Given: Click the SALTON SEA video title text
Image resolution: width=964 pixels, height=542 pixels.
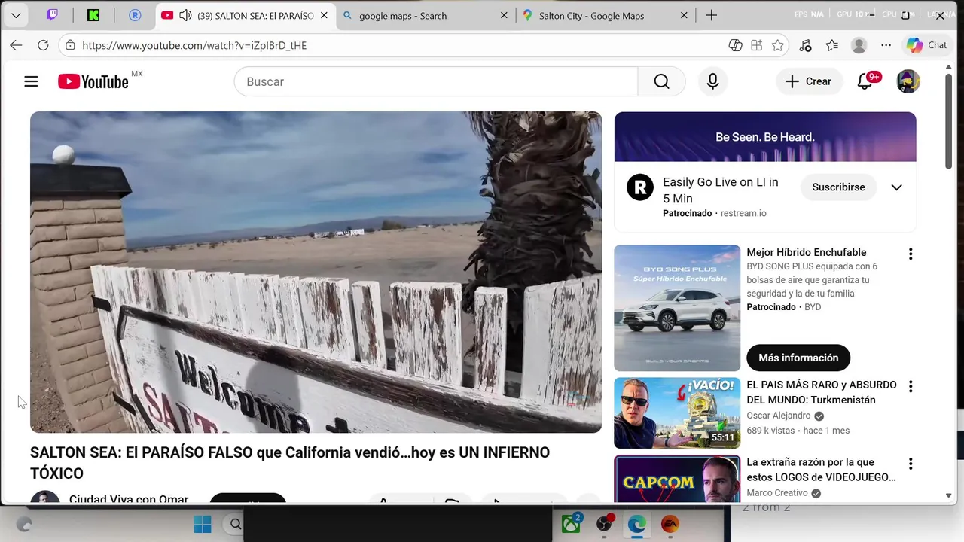Looking at the screenshot, I should pyautogui.click(x=290, y=463).
